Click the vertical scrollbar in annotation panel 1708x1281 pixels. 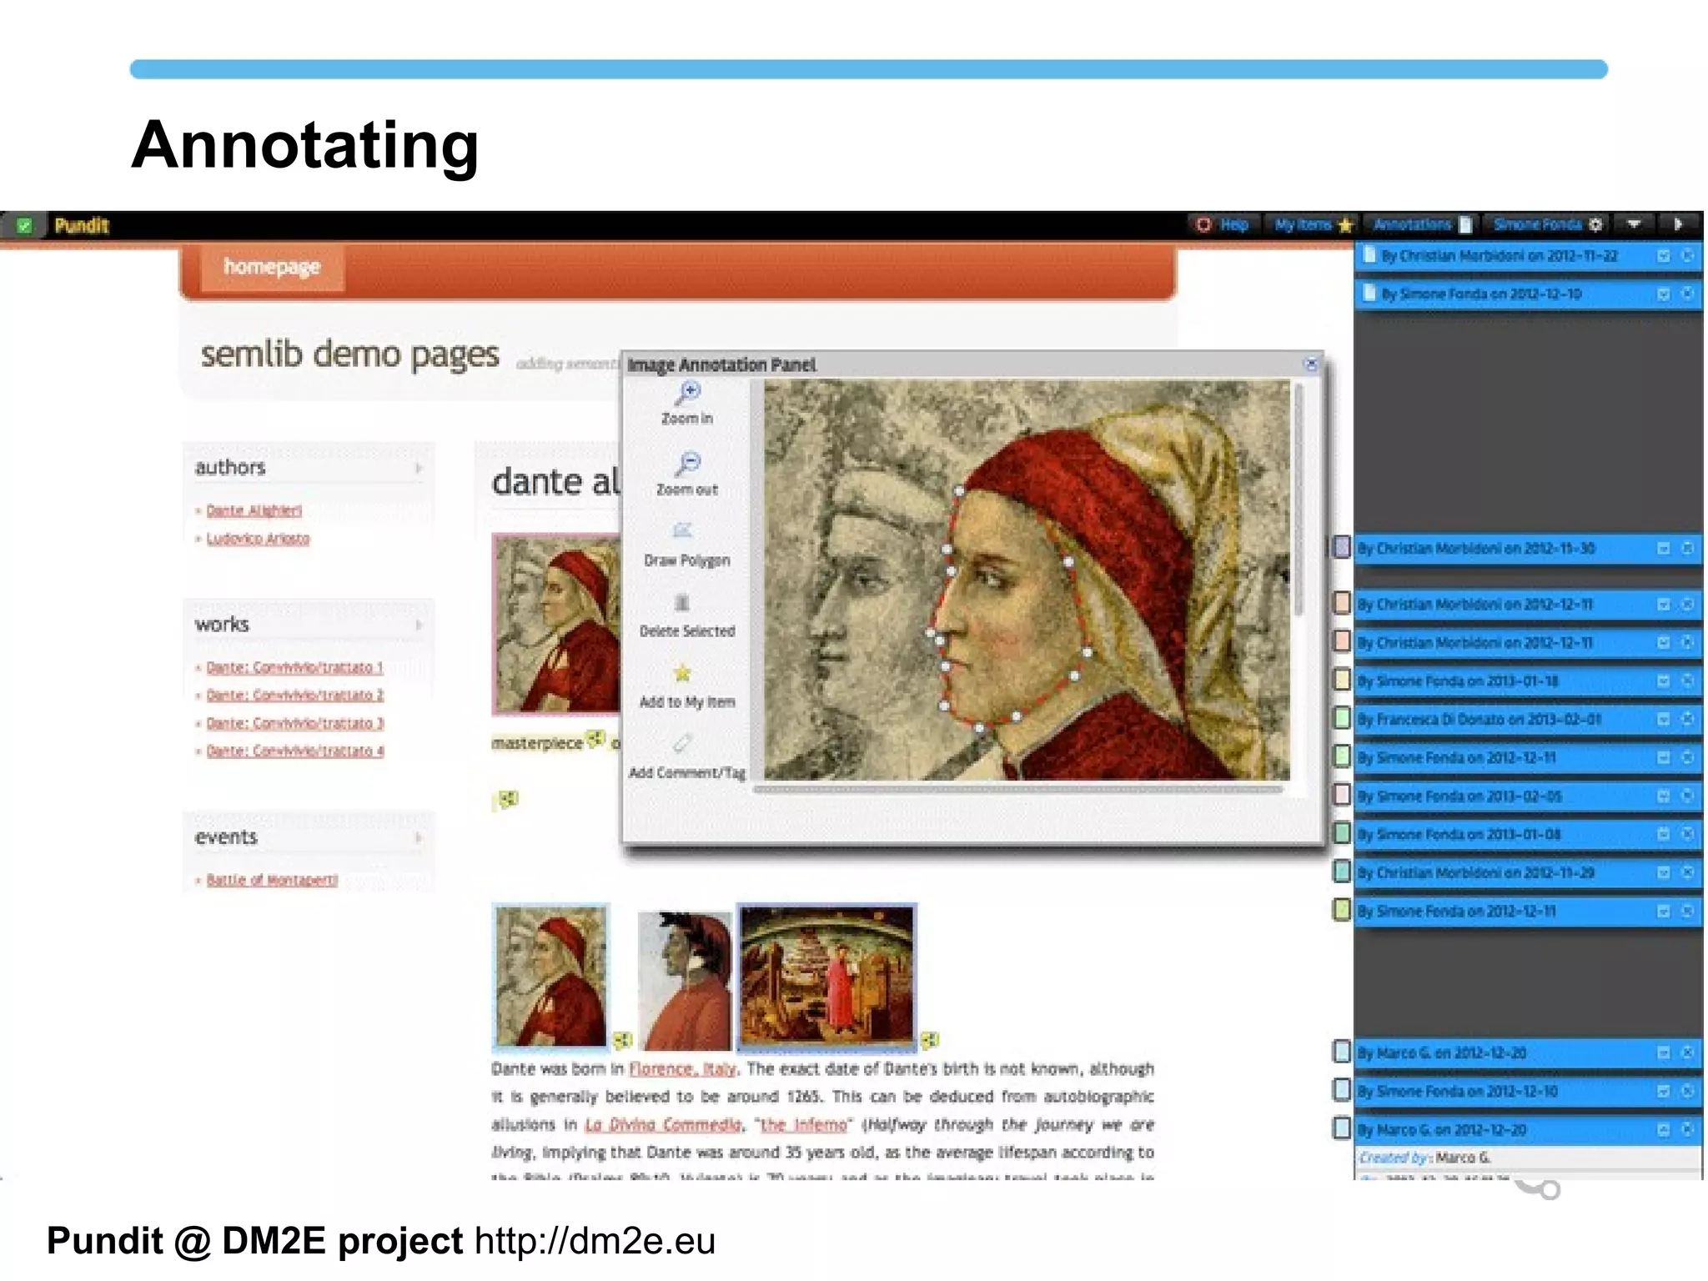1299,500
